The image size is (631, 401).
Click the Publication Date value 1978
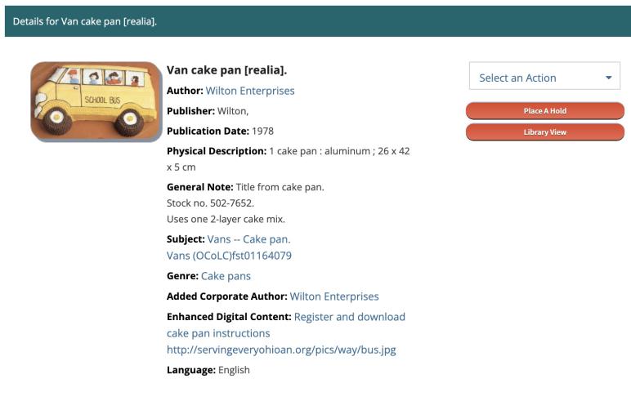263,131
